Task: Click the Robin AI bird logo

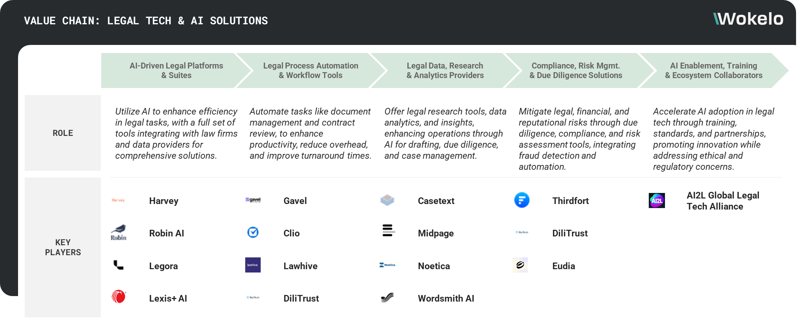Action: [119, 233]
